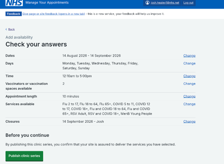Click the Before you continue heading

(27, 135)
